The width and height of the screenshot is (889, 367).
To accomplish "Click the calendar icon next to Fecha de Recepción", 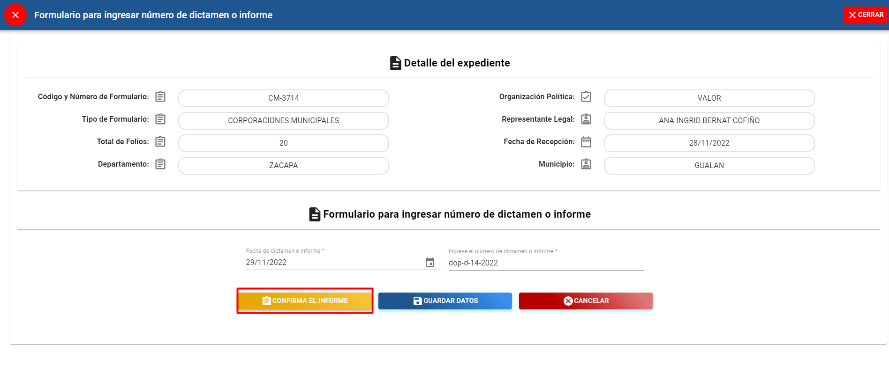I will pos(586,142).
